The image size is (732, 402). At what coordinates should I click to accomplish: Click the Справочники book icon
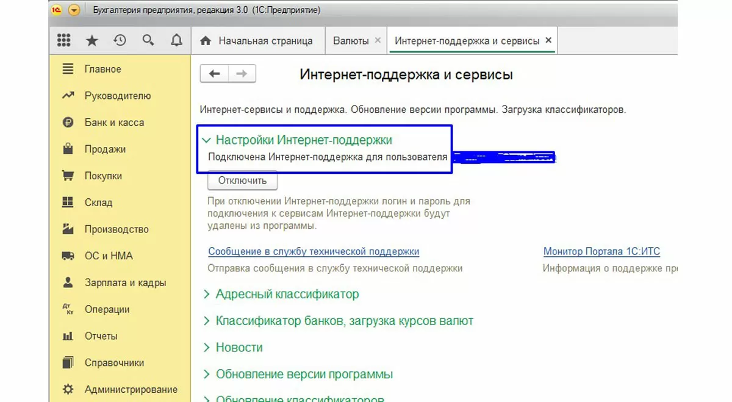(x=68, y=363)
